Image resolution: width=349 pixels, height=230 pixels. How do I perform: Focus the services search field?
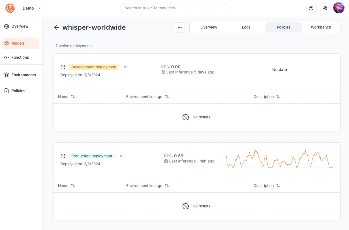tap(174, 8)
